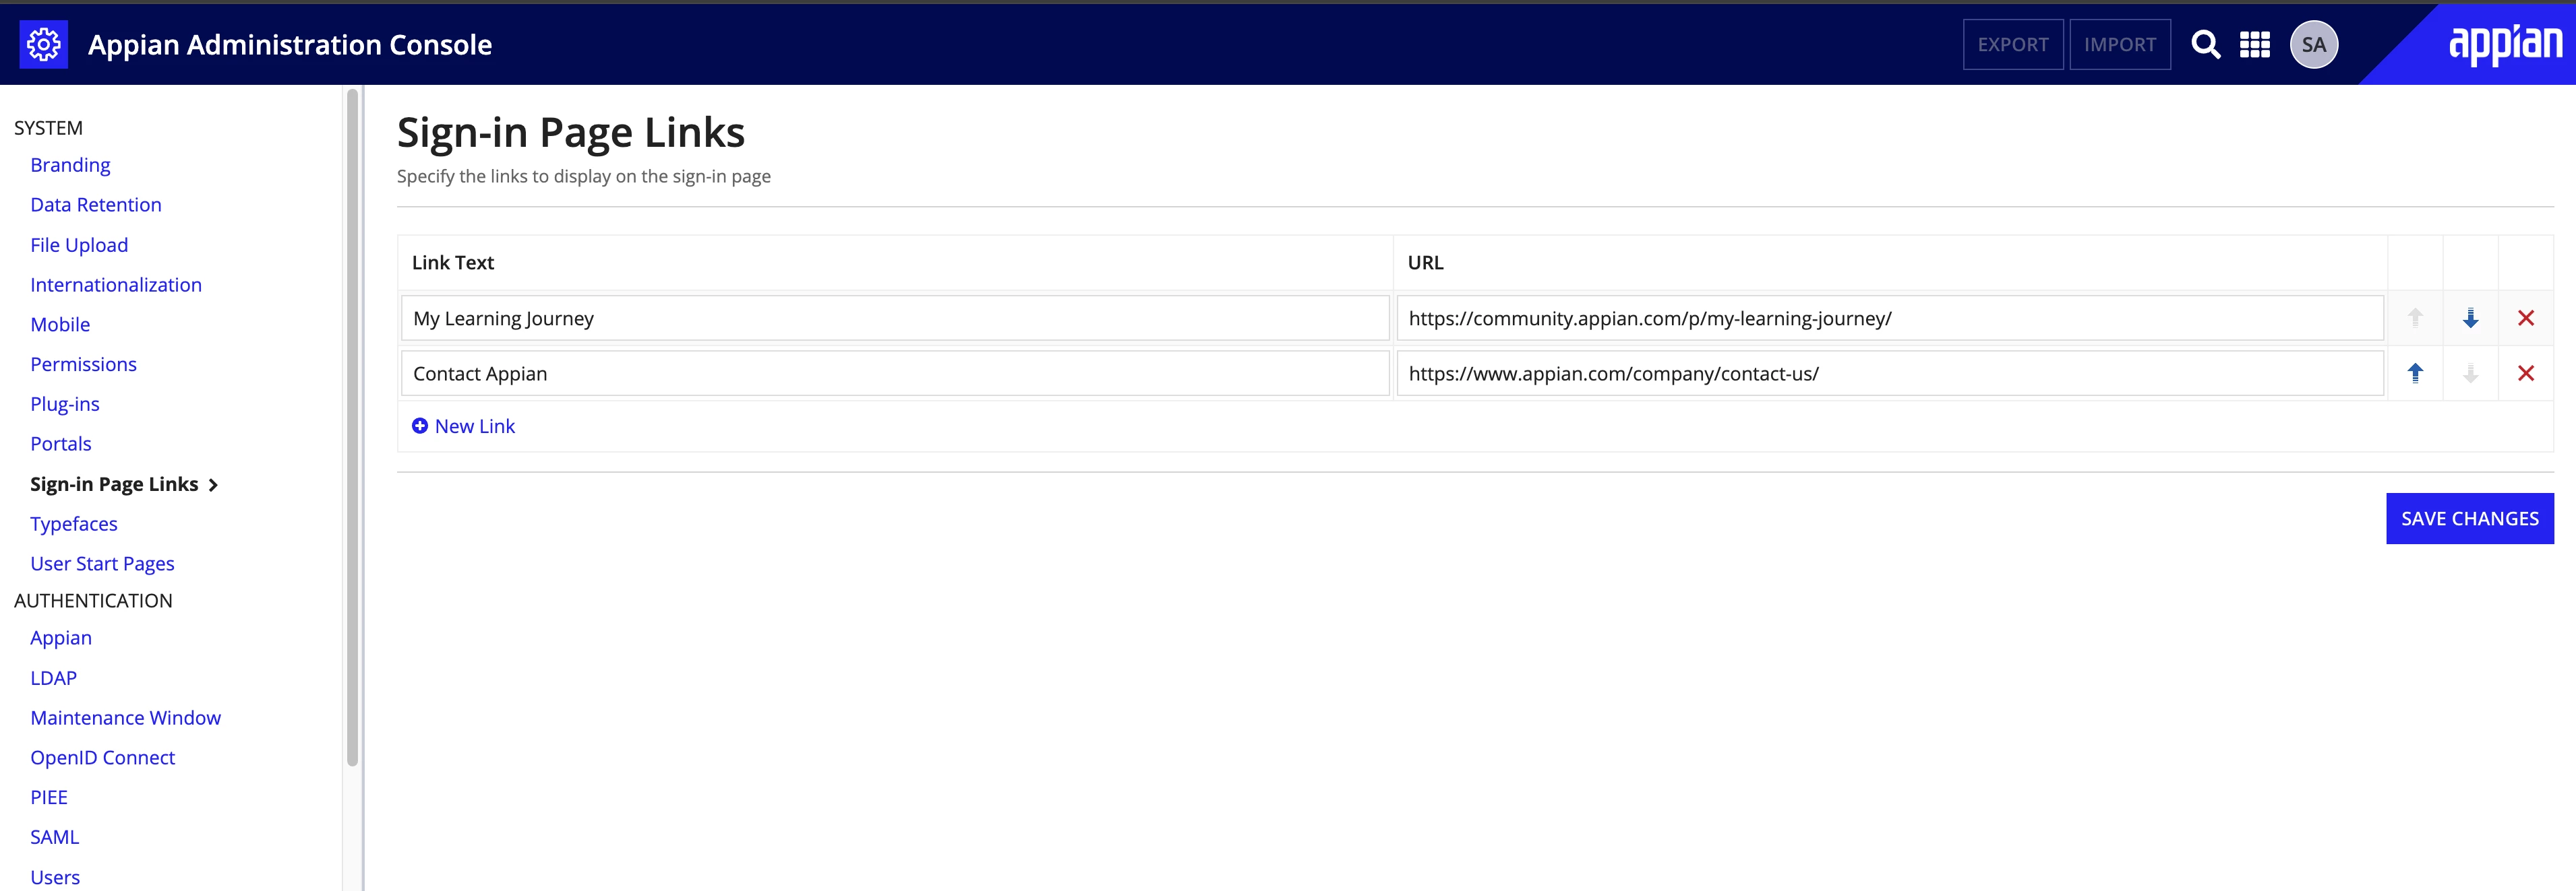
Task: Edit the My Learning Journey link text field
Action: [895, 319]
